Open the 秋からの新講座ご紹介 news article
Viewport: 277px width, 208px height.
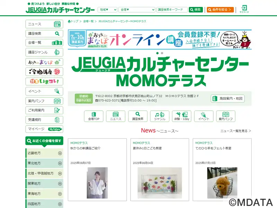[85, 148]
